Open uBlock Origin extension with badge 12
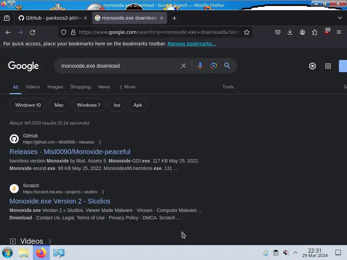 (327, 32)
